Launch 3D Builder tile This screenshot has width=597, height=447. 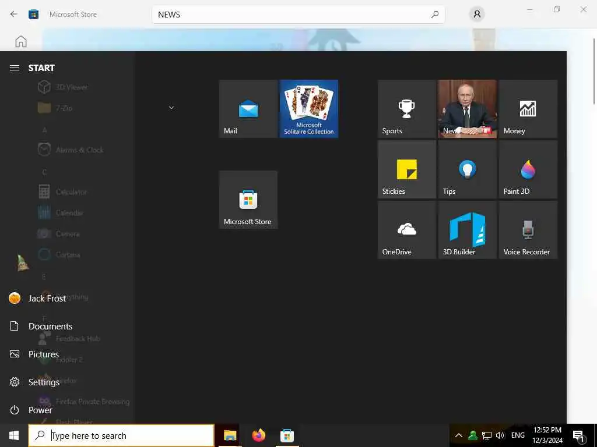coord(467,230)
